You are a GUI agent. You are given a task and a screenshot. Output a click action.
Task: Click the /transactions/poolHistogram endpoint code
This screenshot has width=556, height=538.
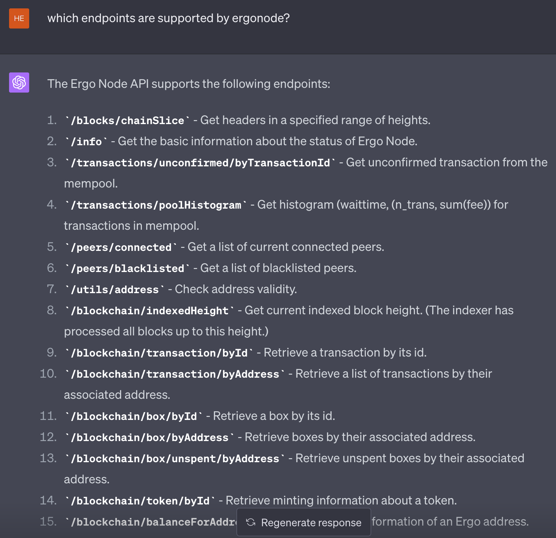point(156,205)
